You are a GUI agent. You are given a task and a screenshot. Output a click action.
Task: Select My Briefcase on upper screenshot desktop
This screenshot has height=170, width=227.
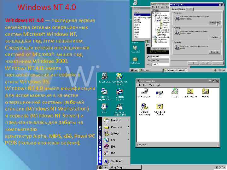point(135,60)
